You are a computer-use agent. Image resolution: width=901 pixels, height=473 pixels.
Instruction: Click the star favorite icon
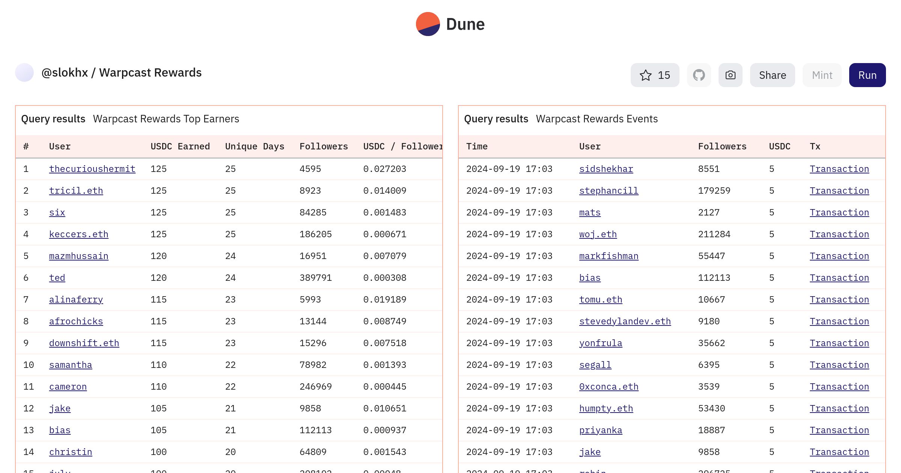coord(645,75)
